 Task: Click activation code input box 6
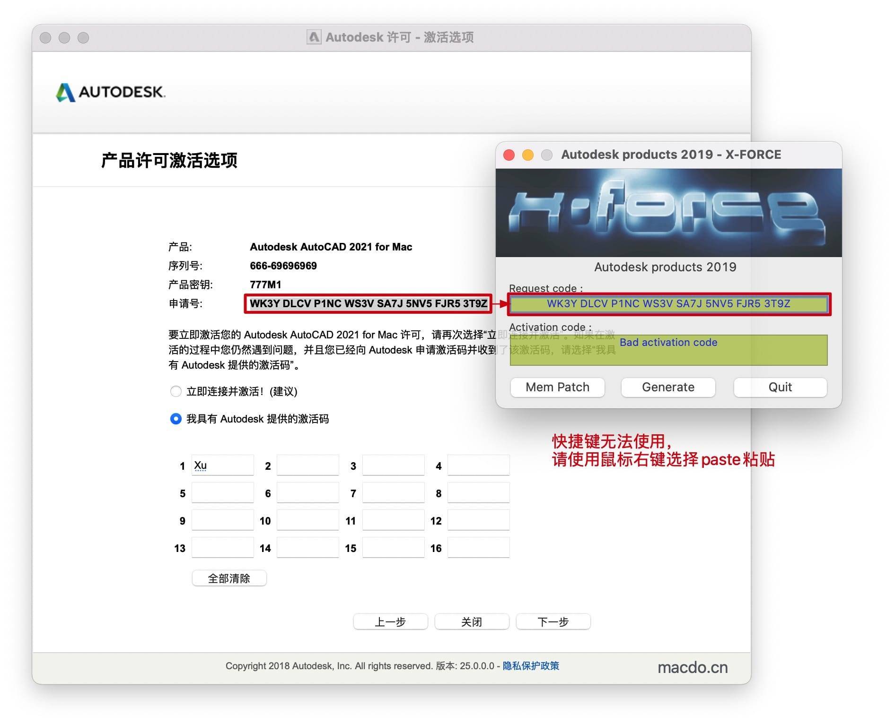pyautogui.click(x=307, y=493)
